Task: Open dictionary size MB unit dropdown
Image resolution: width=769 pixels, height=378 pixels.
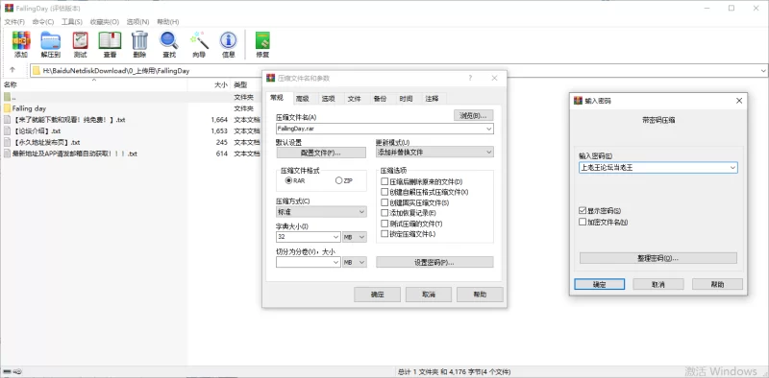Action: click(355, 237)
